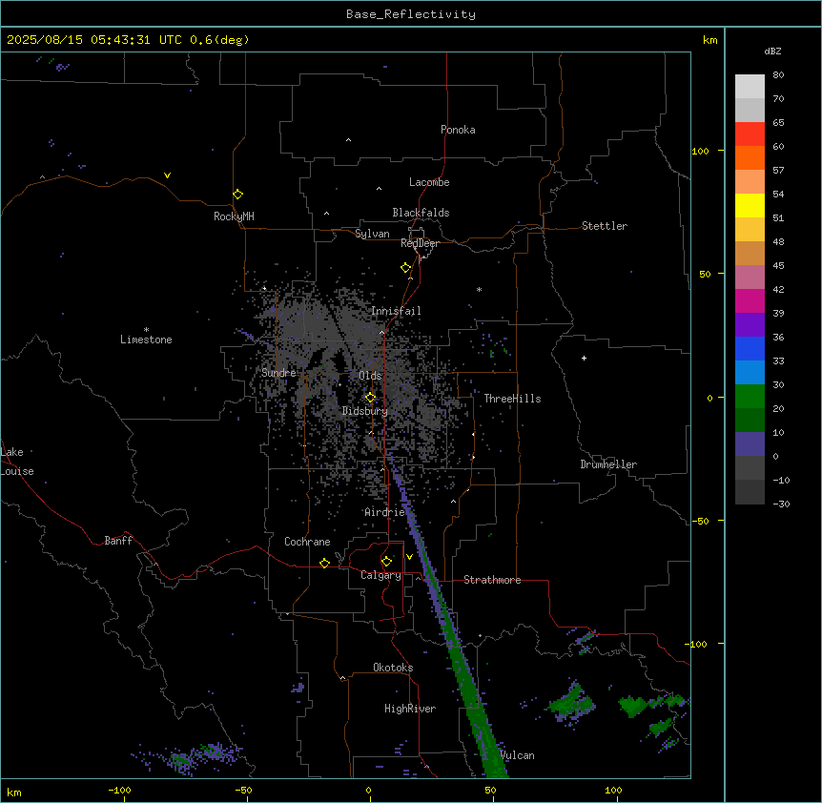Click the Lake Louise label
This screenshot has width=822, height=803.
pos(17,462)
